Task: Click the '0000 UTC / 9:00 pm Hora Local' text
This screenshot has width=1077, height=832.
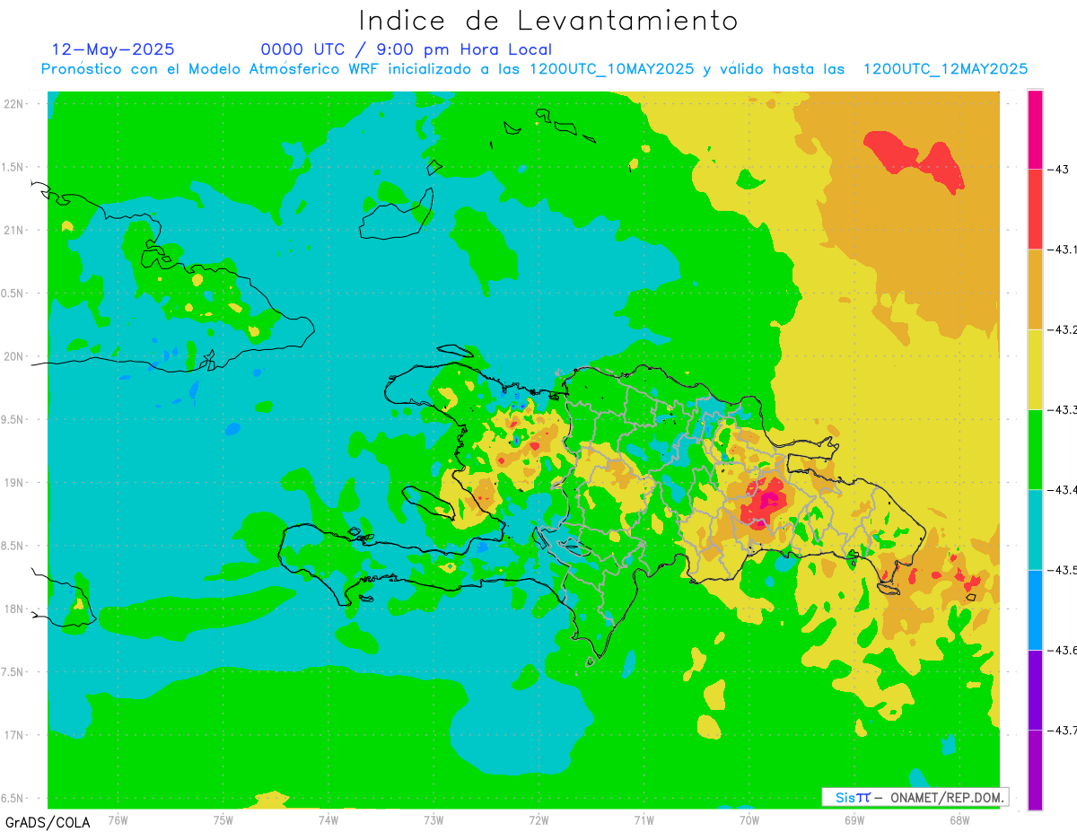Action: [407, 49]
